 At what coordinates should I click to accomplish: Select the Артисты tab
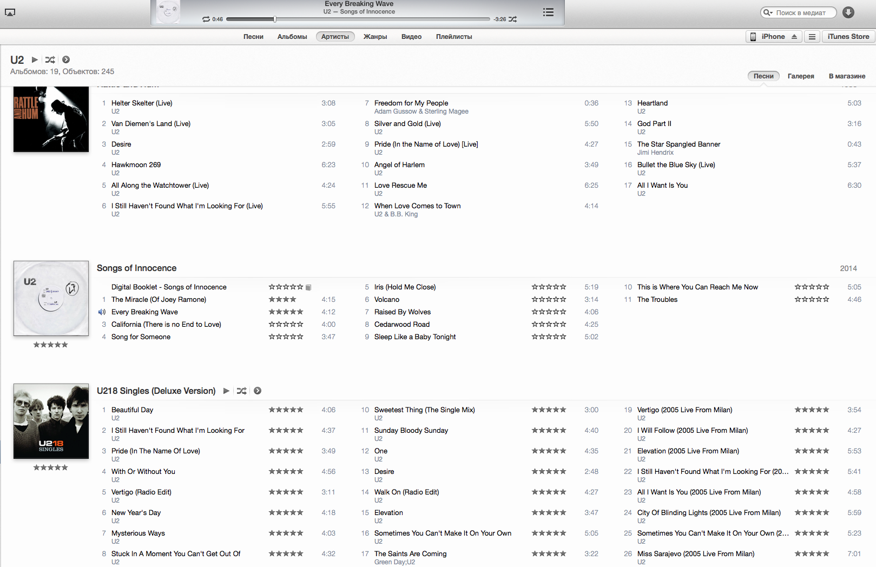pyautogui.click(x=335, y=37)
